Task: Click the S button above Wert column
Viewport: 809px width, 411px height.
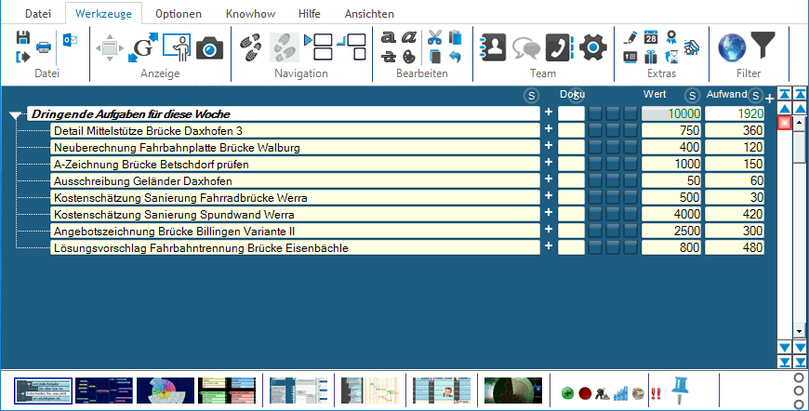Action: point(692,96)
